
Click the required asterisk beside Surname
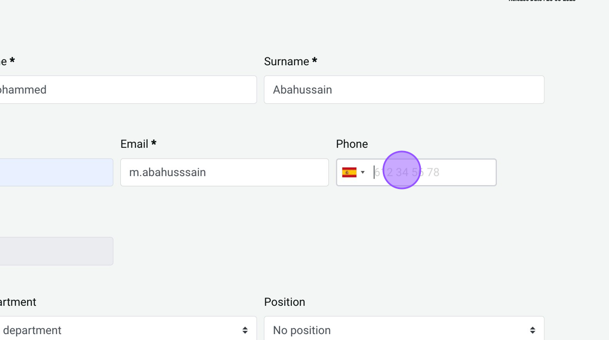314,61
